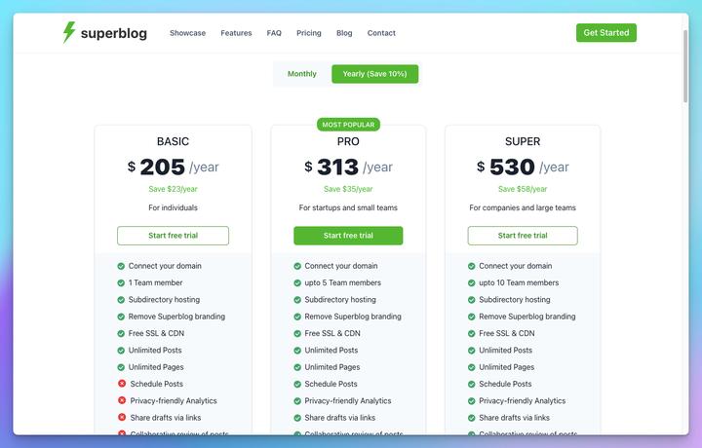Screen dimensions: 702x448
Task: Click the $530 /year Super price
Action: [523, 167]
